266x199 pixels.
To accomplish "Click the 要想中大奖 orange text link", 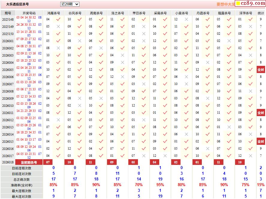I will click(x=226, y=4).
